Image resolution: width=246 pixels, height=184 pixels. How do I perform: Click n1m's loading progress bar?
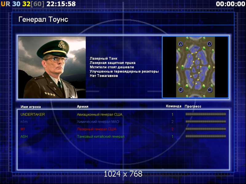[206, 121]
